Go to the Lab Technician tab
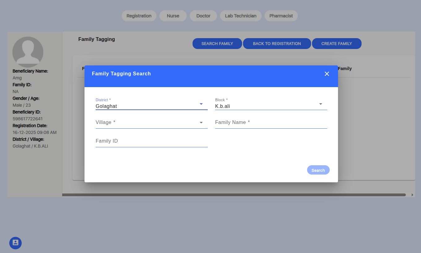The height and width of the screenshot is (253, 421). (241, 16)
